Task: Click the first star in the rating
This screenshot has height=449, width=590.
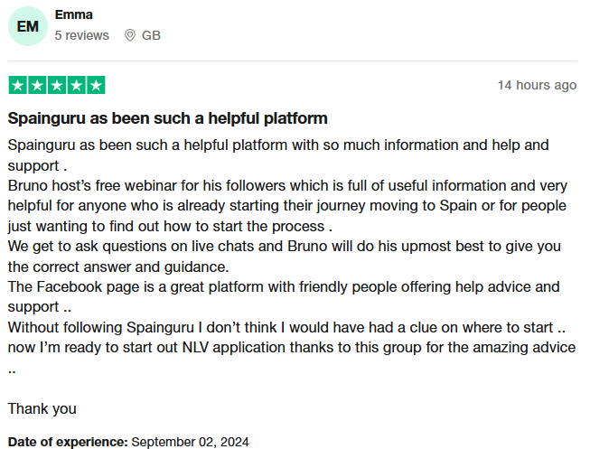Action: pos(17,85)
